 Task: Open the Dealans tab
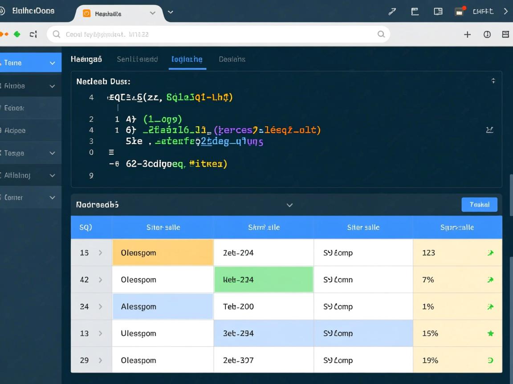(232, 59)
